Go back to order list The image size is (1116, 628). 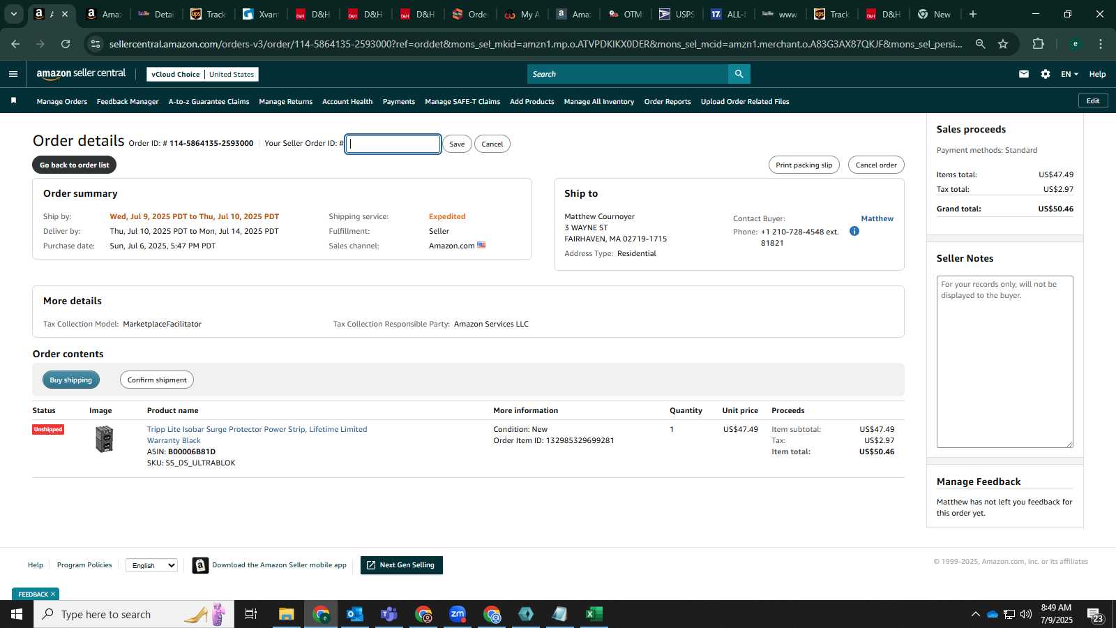pos(74,165)
